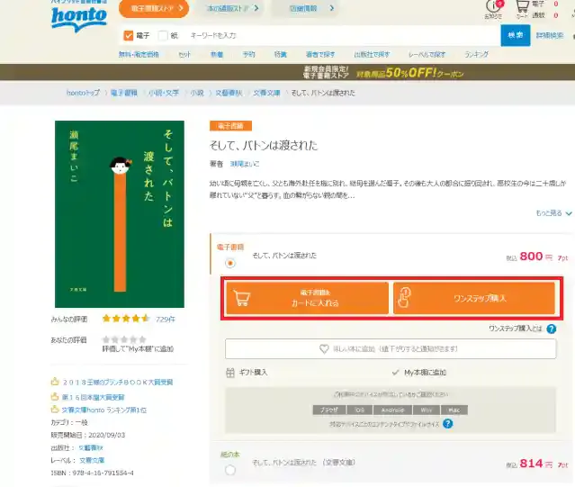Click ワンステップ購入とは help text
This screenshot has height=487, width=575.
point(516,329)
